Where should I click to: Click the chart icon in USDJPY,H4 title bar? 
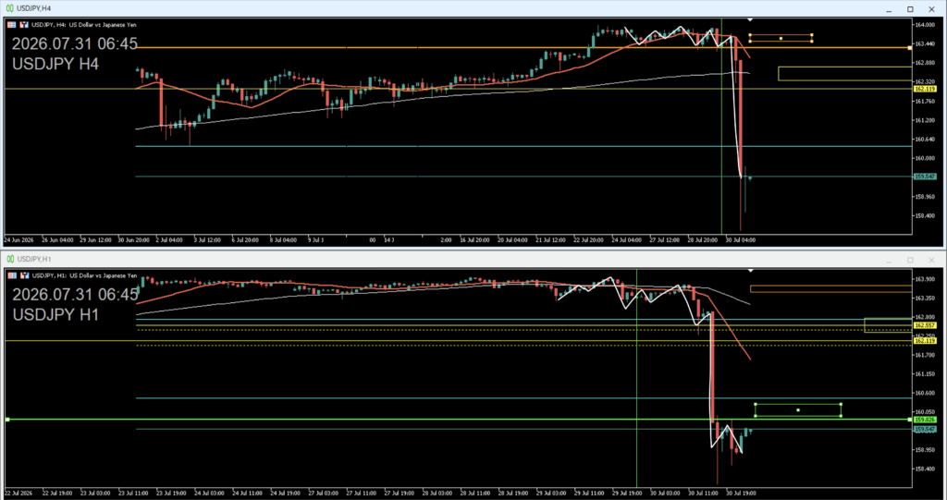tap(9, 8)
